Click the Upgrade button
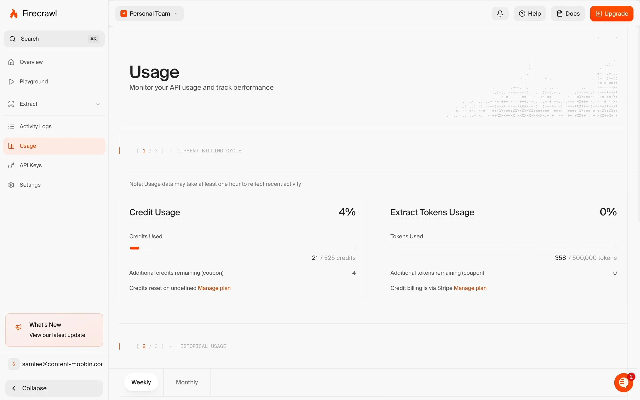The height and width of the screenshot is (400, 640). [611, 14]
